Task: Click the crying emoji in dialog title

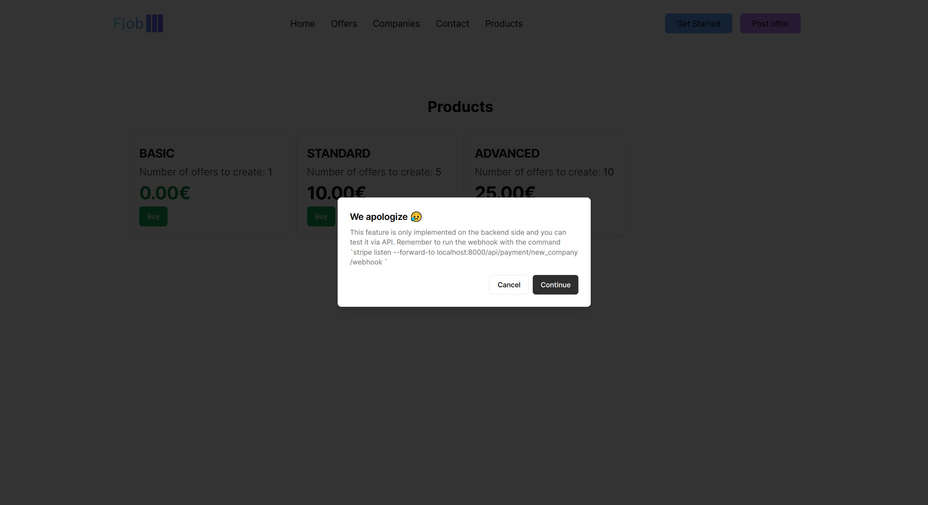Action: coord(416,217)
